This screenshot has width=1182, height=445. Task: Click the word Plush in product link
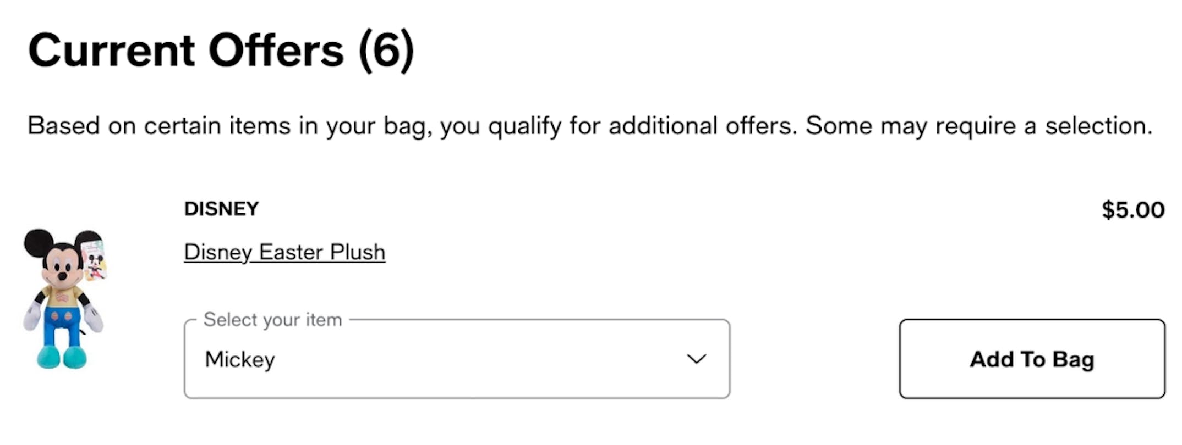point(358,252)
